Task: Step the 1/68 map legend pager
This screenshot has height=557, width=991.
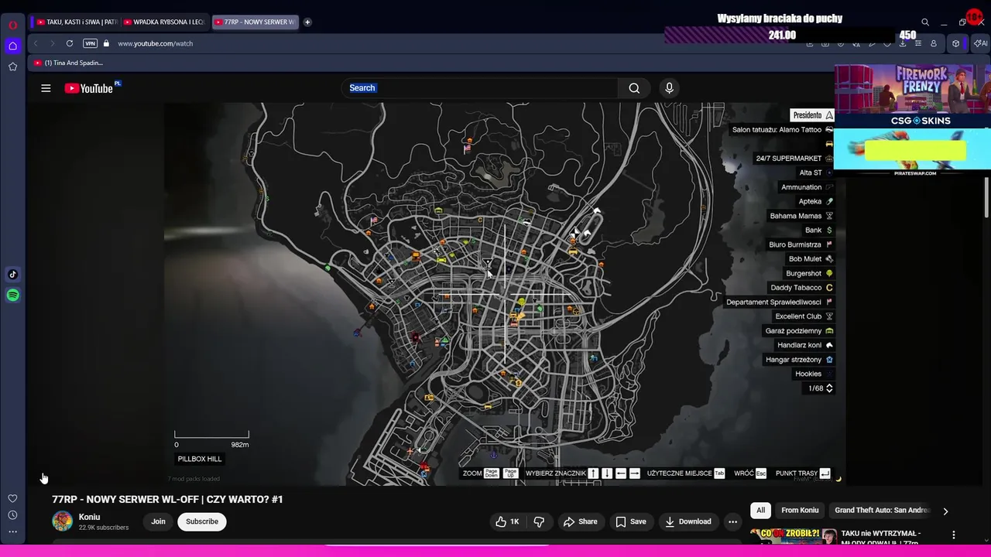Action: [x=829, y=388]
